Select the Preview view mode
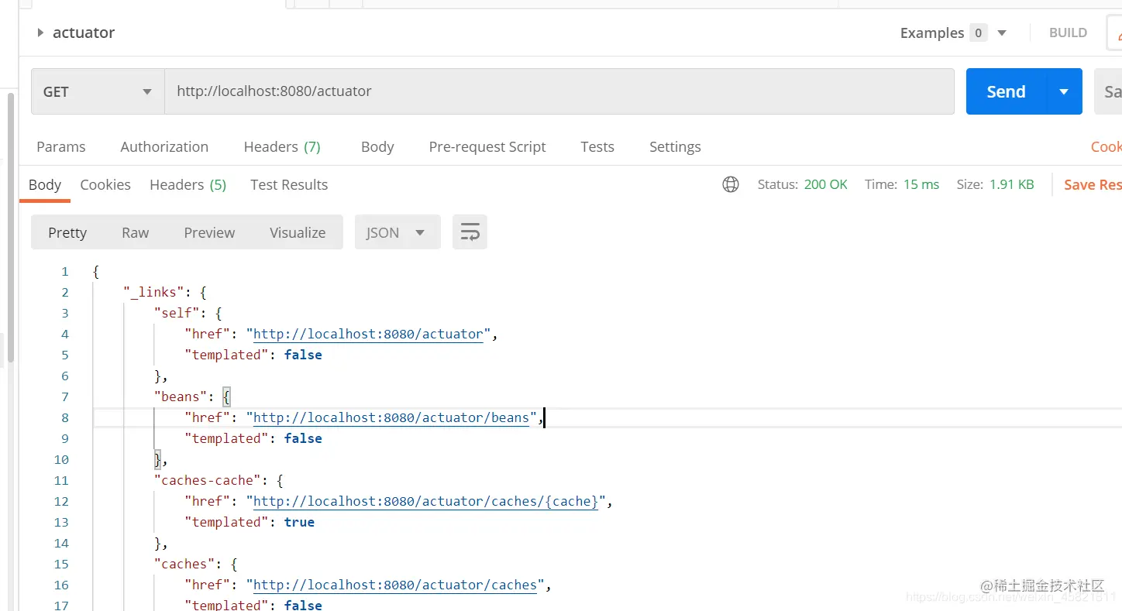Image resolution: width=1122 pixels, height=611 pixels. point(209,232)
